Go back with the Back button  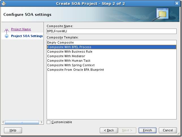click(x=109, y=130)
